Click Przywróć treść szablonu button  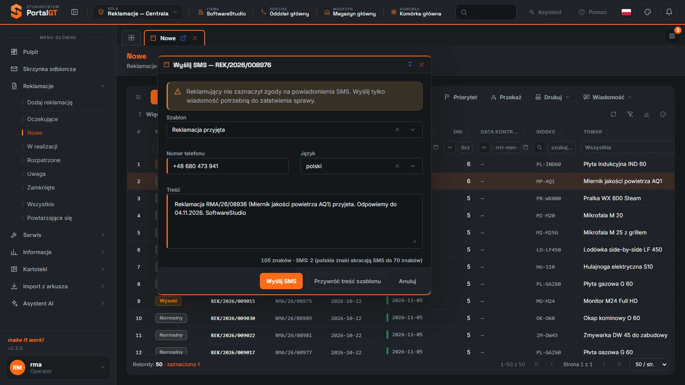tap(348, 281)
